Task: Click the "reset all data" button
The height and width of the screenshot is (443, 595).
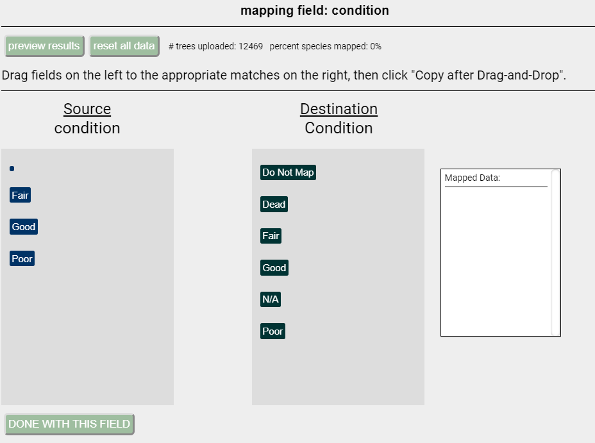Action: pyautogui.click(x=124, y=46)
